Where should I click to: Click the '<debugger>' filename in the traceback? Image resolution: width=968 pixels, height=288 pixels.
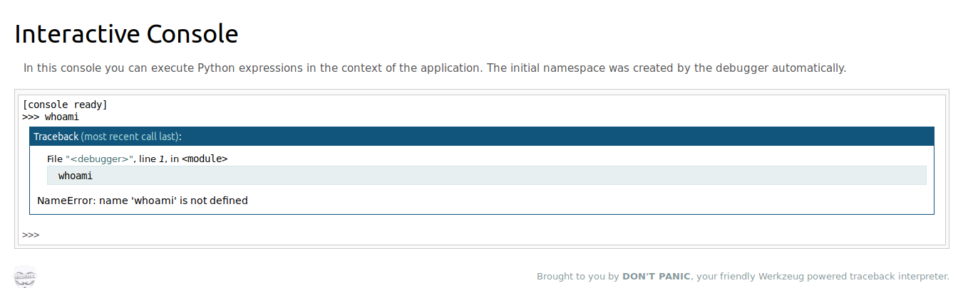pos(99,159)
